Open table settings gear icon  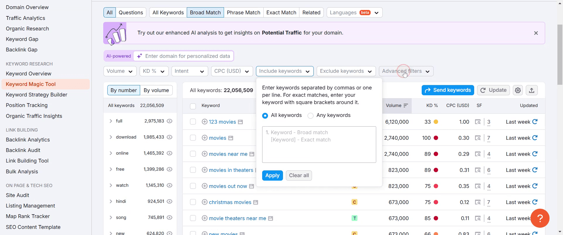click(x=518, y=90)
